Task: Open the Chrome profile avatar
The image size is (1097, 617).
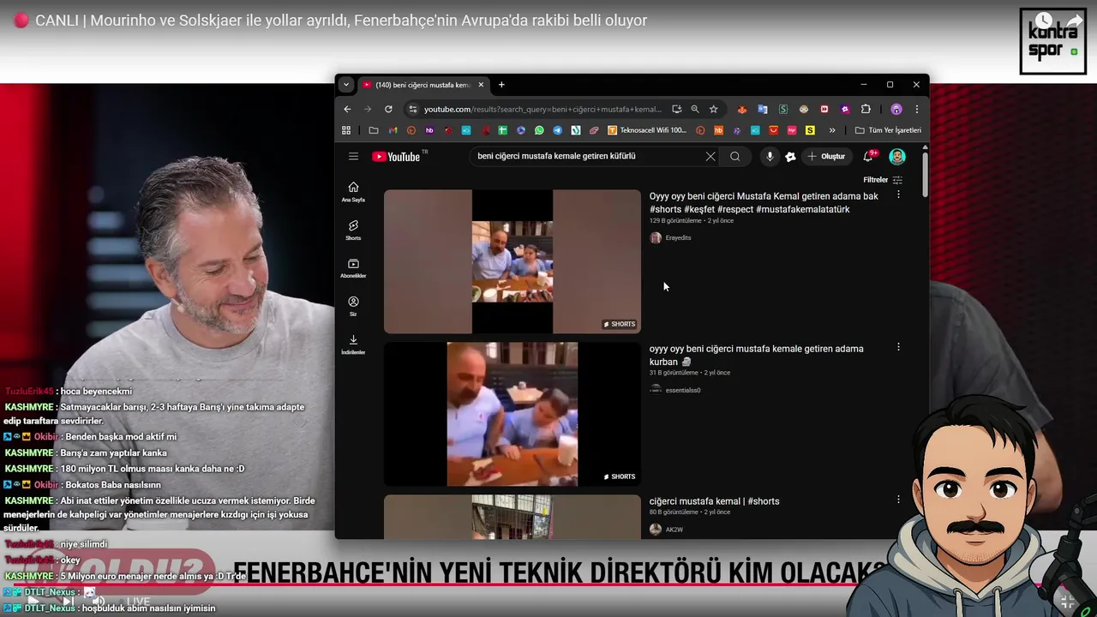Action: [x=896, y=109]
